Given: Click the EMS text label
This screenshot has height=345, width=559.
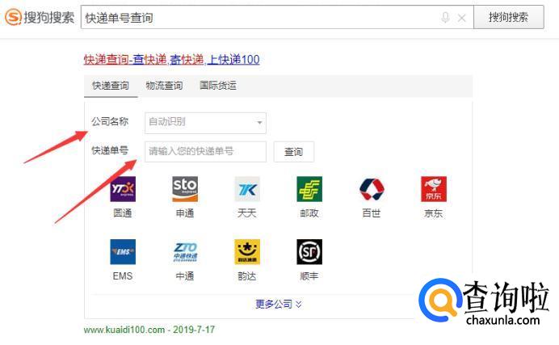Looking at the screenshot, I should click(123, 276).
